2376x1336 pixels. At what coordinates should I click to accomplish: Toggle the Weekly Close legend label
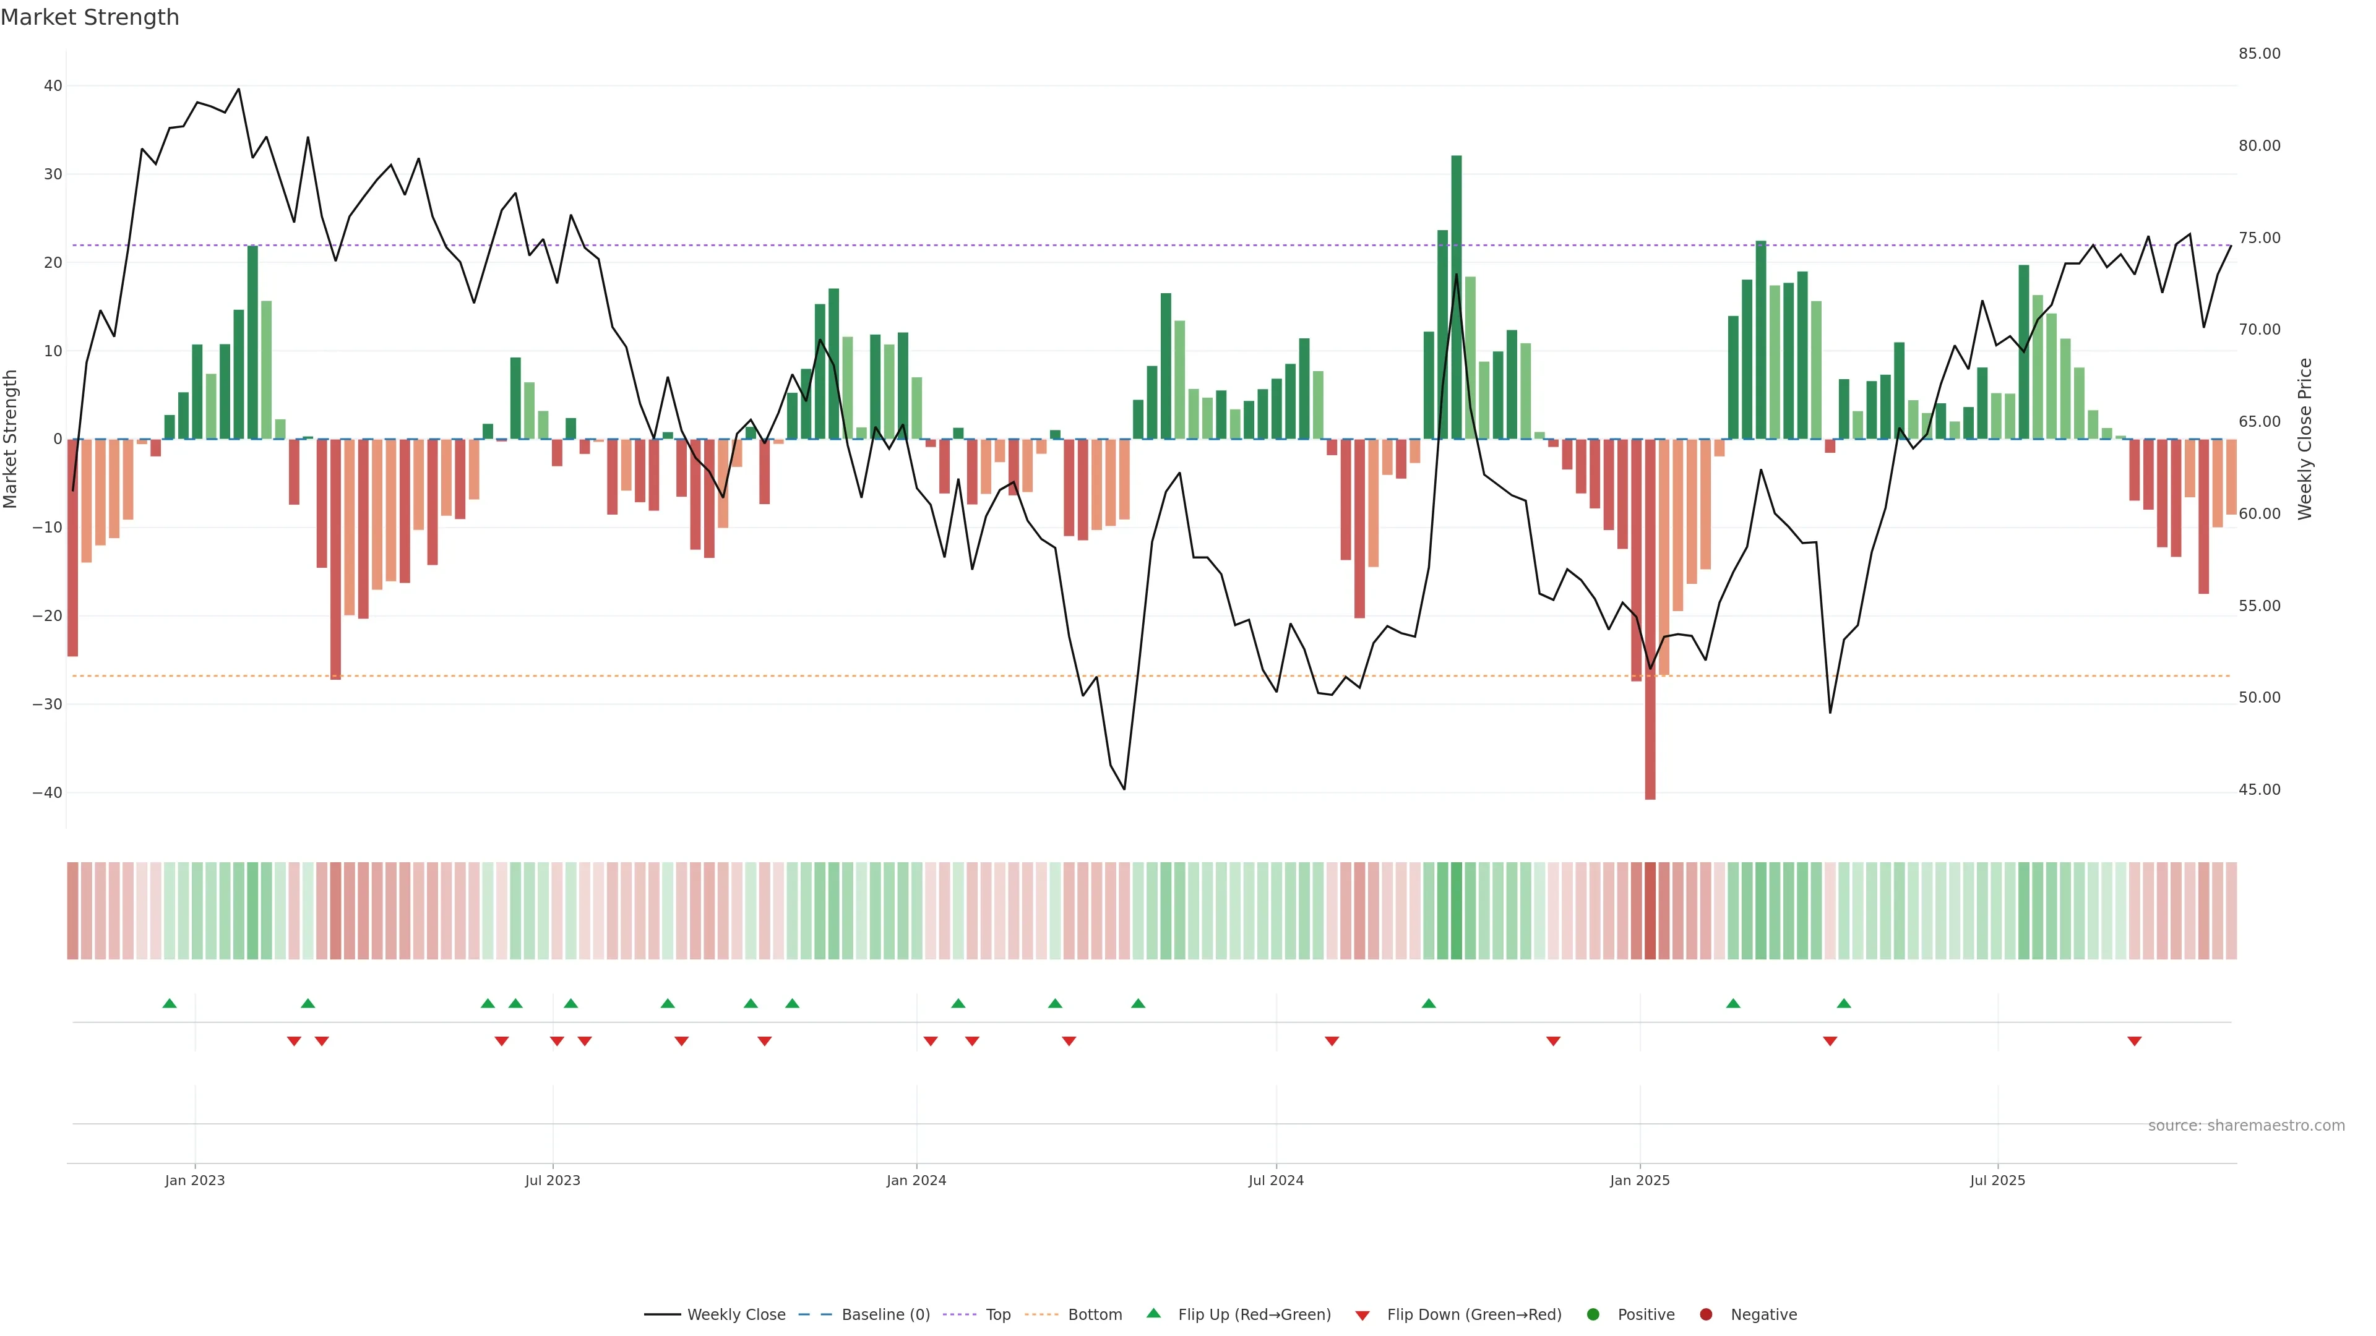736,1315
